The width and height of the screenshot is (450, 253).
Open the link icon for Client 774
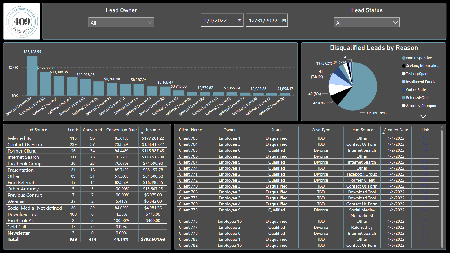point(425,167)
